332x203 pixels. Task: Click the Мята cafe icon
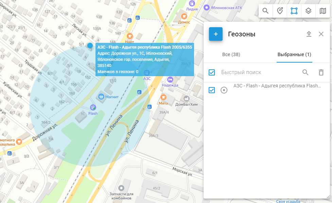pyautogui.click(x=163, y=97)
